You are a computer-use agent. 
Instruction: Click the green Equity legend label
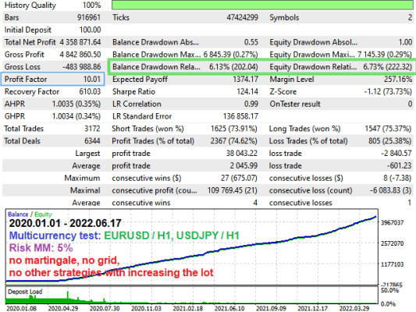pos(43,214)
